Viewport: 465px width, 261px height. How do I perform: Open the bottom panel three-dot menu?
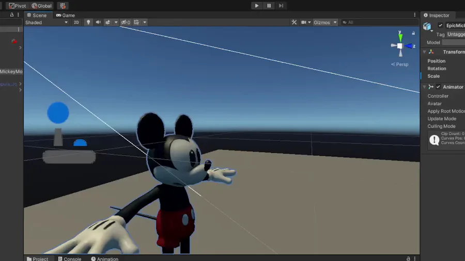pos(414,258)
